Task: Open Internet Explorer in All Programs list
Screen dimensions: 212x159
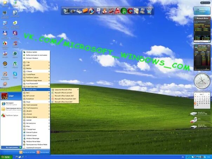Action: [x=36, y=132]
